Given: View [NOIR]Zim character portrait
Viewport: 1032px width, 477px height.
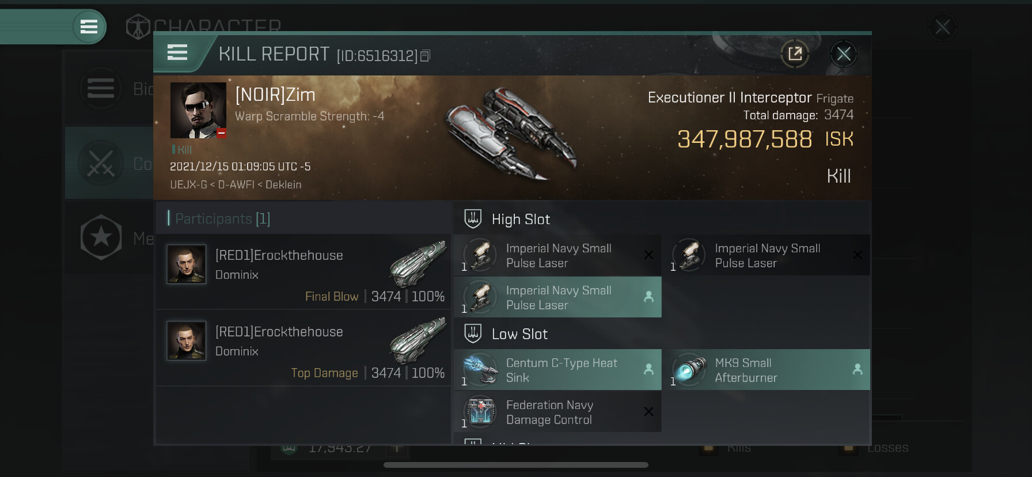Looking at the screenshot, I should (198, 110).
